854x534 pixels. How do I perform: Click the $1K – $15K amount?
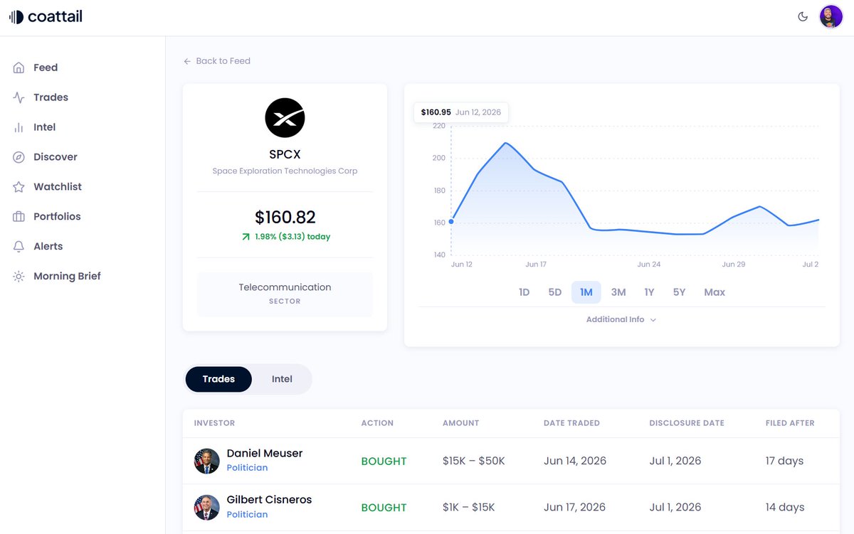click(x=468, y=507)
